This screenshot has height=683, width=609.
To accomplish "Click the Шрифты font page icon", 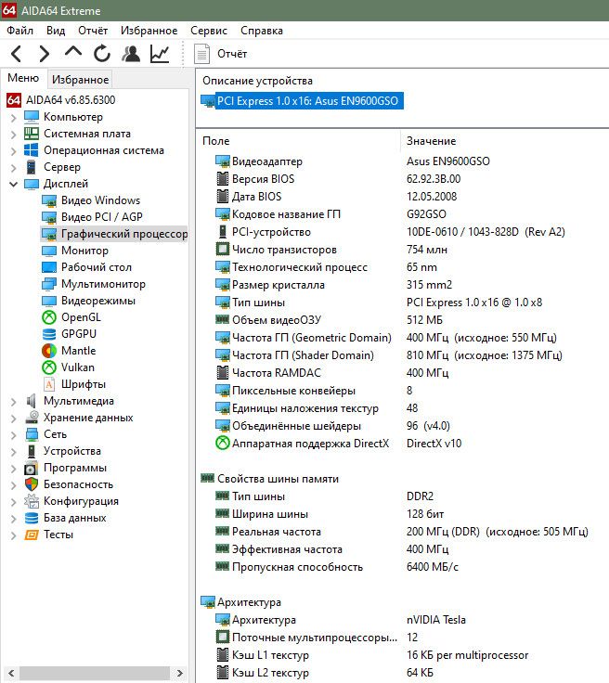I will click(49, 384).
